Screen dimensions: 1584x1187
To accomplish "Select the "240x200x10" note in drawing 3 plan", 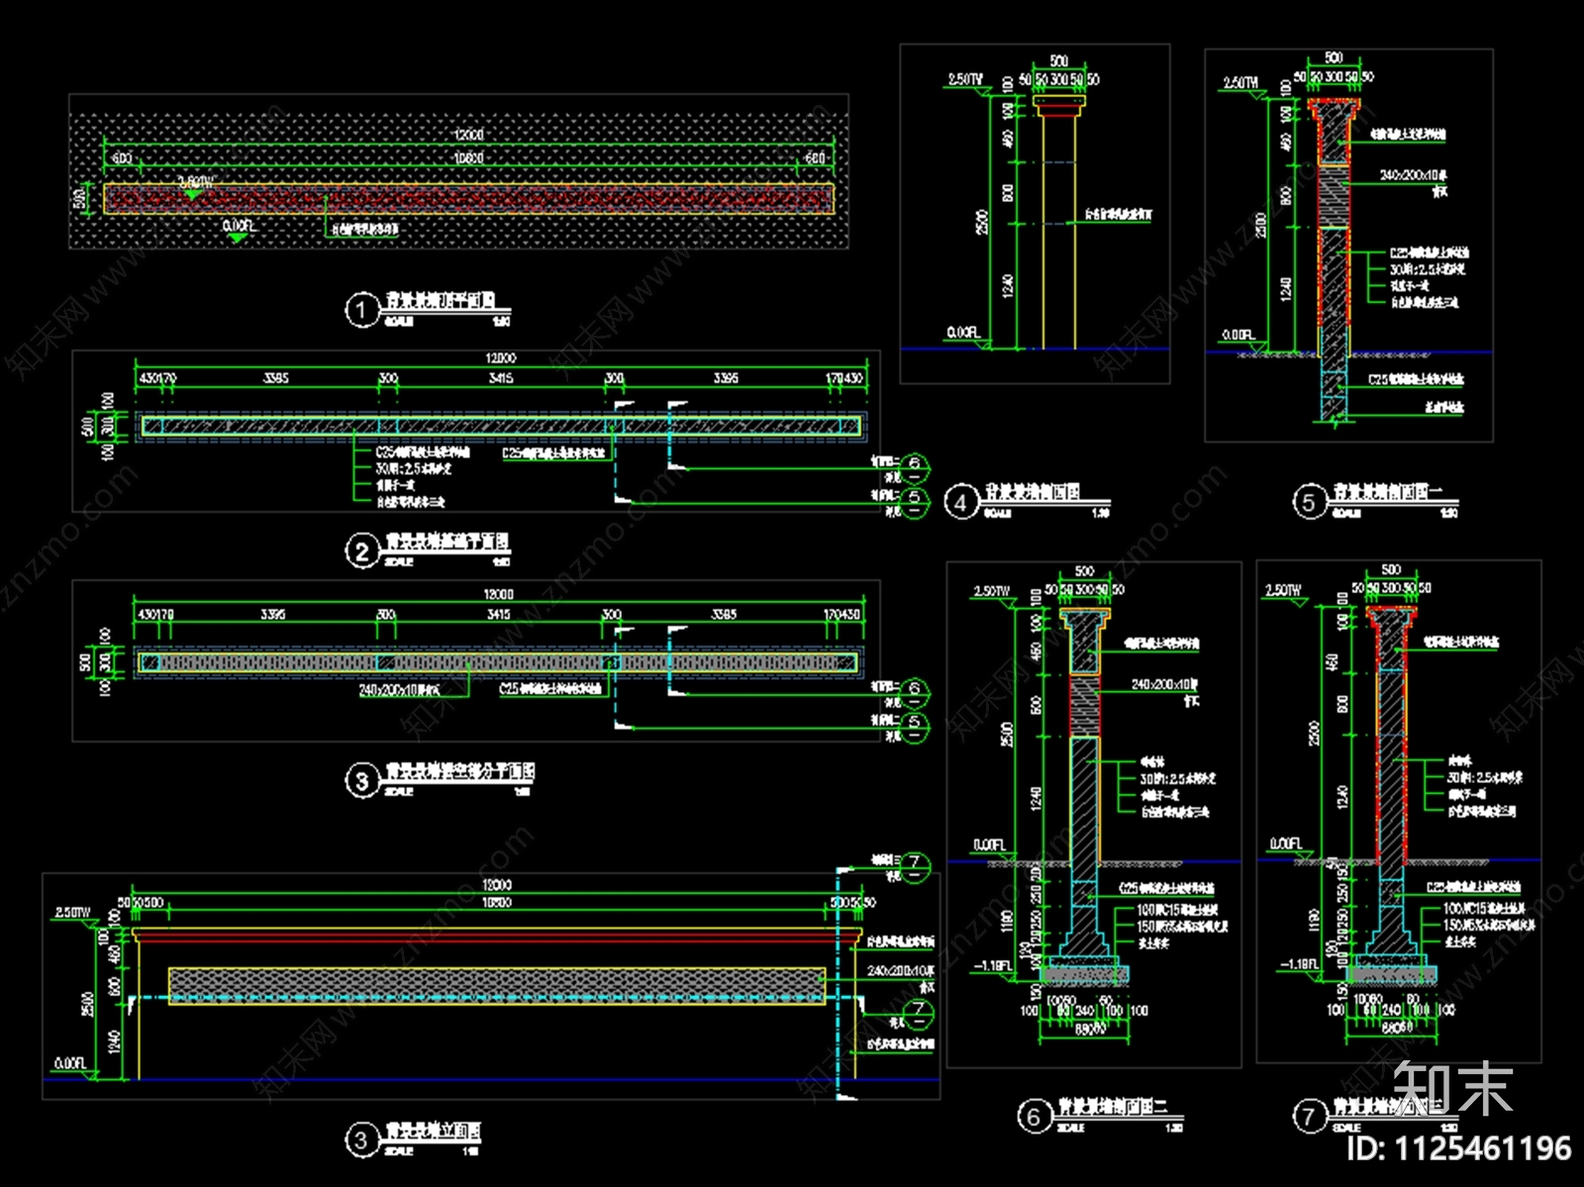I will (399, 690).
